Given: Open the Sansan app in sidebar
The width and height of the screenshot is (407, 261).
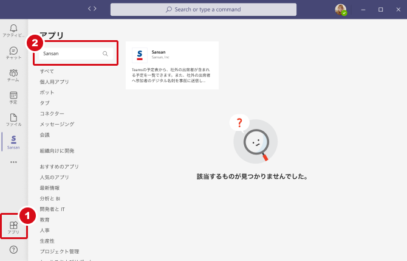Looking at the screenshot, I should coord(13,142).
